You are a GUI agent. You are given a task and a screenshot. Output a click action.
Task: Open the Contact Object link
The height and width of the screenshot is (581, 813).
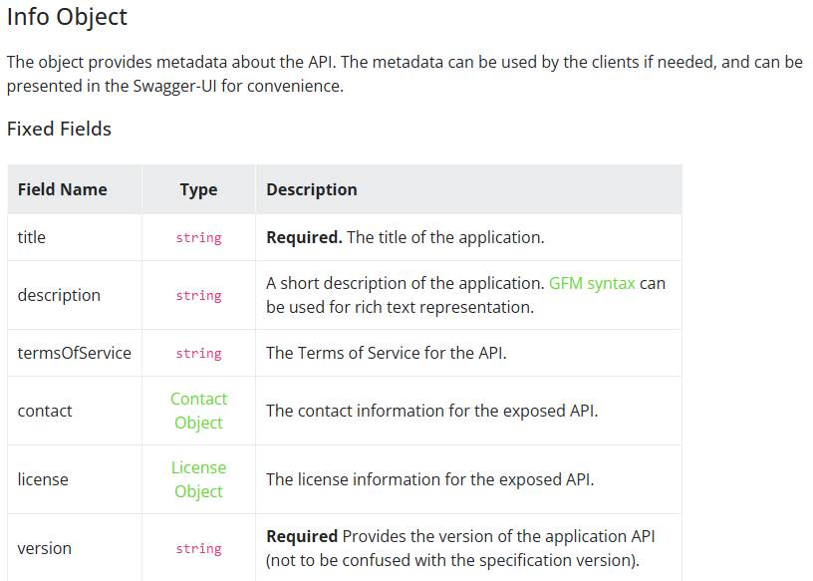pos(198,411)
